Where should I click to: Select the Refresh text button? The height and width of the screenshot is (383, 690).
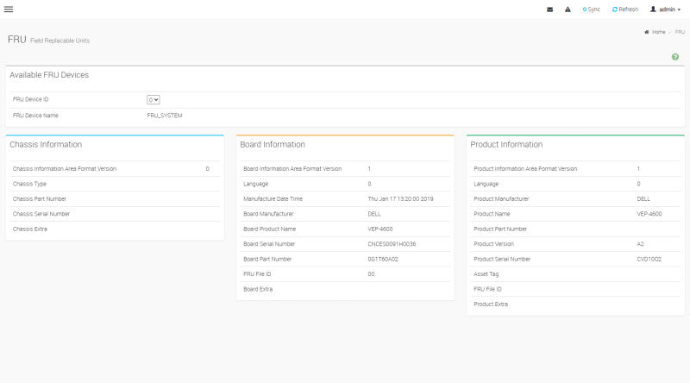tap(628, 9)
